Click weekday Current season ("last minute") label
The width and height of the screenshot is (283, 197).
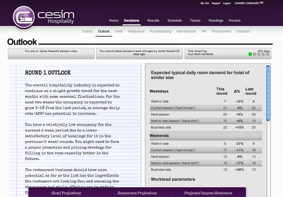click(x=173, y=108)
